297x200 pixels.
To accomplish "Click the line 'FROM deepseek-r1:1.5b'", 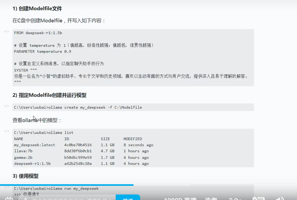I will 38,33.
